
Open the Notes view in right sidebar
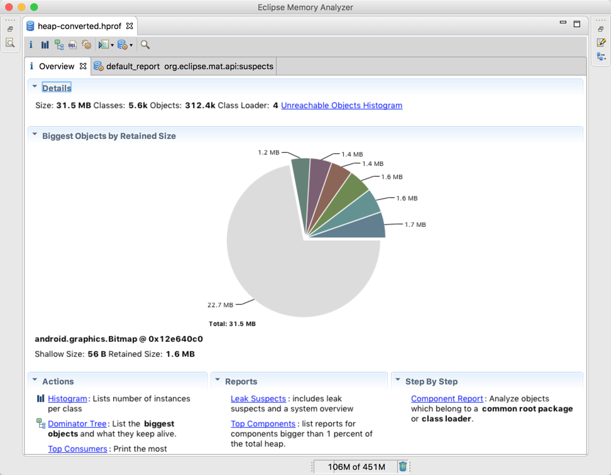601,43
